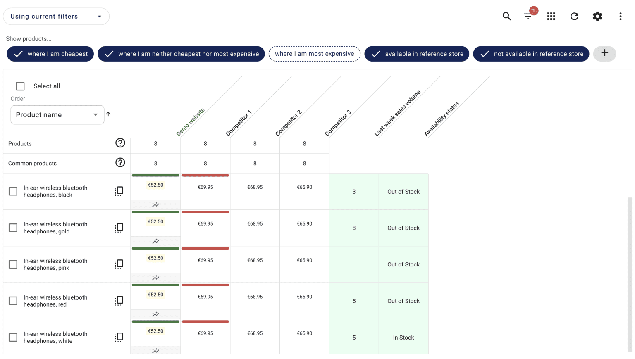Click €65.90 Competitor 3 price, pink headphones
The width and height of the screenshot is (635, 359).
(x=305, y=260)
